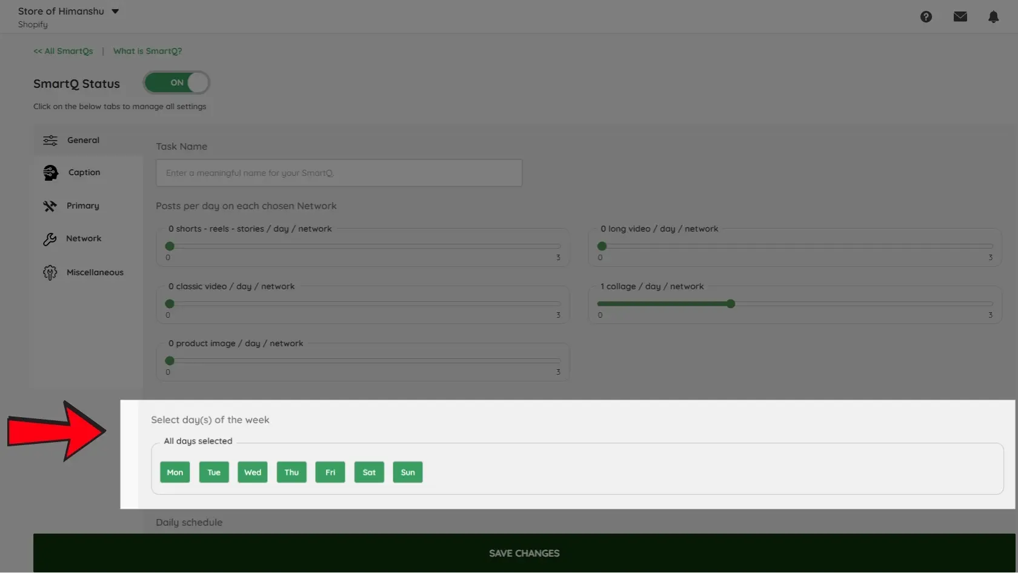Switch to the Network tab
The width and height of the screenshot is (1018, 573).
88,239
